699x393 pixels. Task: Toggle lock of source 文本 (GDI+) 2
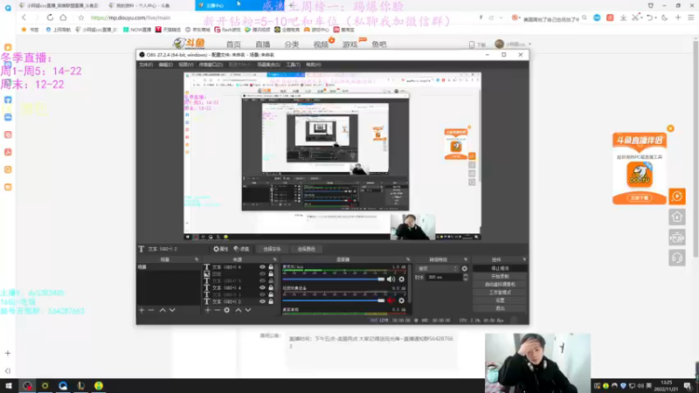pyautogui.click(x=271, y=301)
